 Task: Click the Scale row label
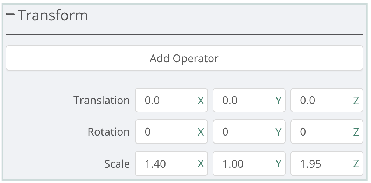click(117, 163)
